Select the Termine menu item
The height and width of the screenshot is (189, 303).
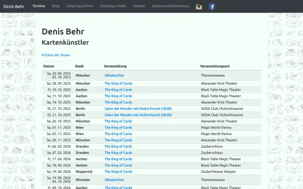(x=39, y=6)
